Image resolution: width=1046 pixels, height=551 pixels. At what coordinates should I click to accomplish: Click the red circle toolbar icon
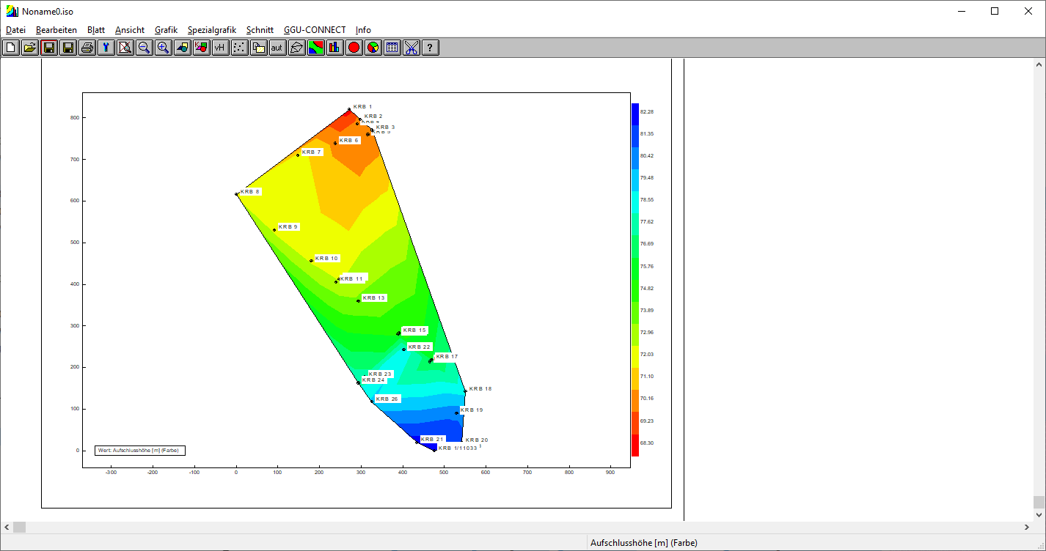coord(354,48)
